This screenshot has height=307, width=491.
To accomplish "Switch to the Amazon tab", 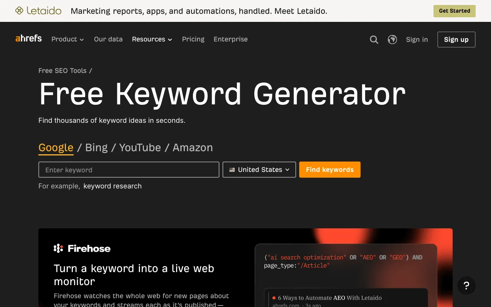I will (193, 148).
